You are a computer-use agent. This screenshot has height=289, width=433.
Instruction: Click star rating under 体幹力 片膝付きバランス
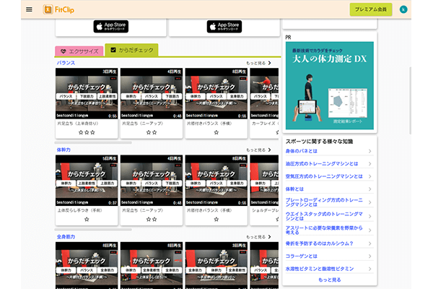tap(216, 220)
